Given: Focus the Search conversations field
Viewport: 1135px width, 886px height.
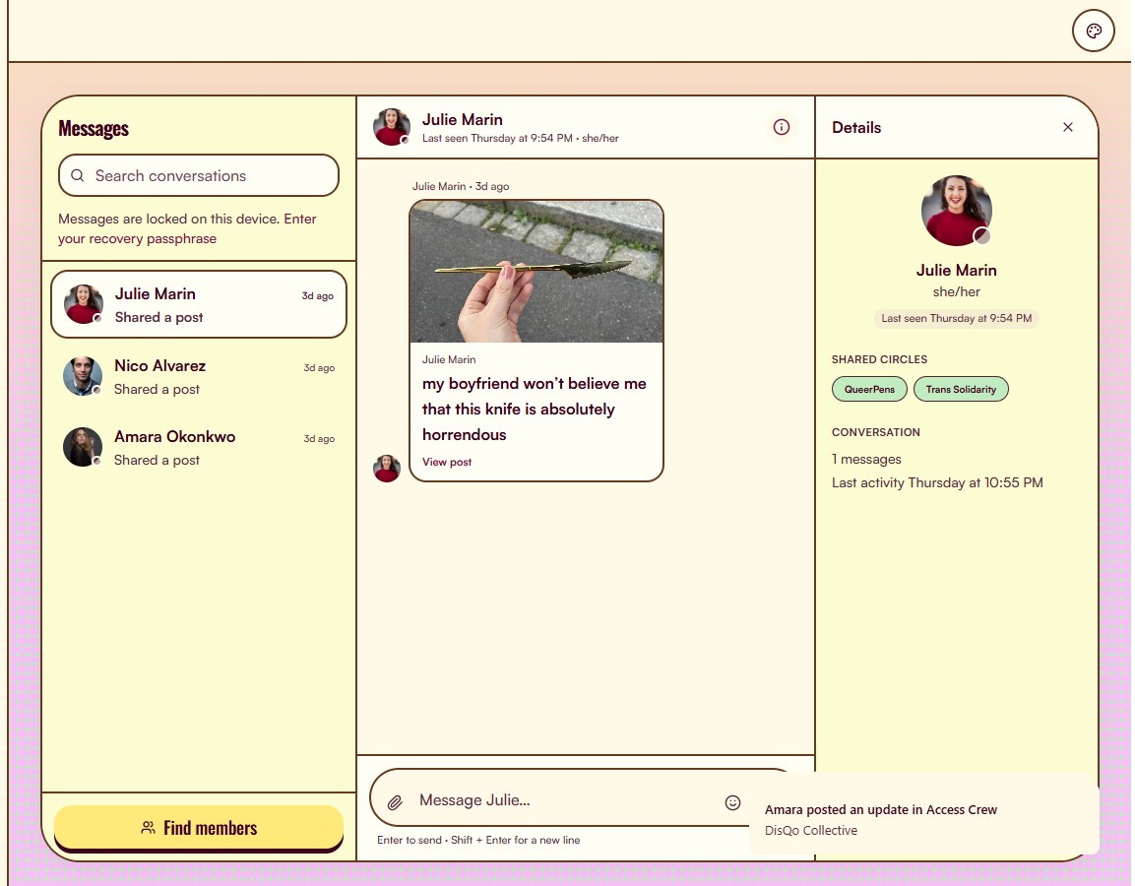Looking at the screenshot, I should [198, 175].
